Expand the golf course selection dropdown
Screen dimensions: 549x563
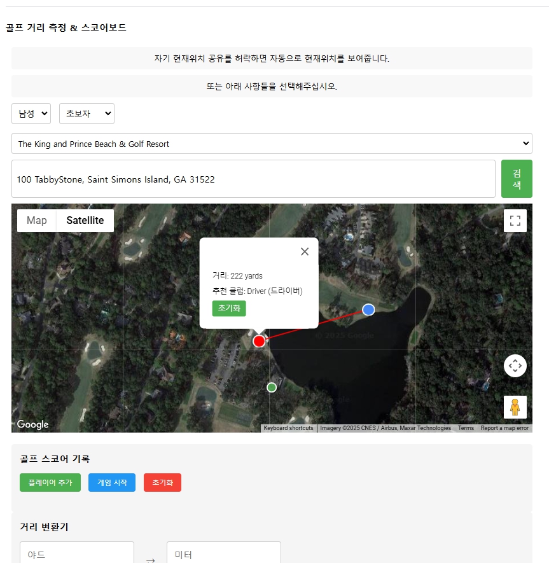coord(272,144)
